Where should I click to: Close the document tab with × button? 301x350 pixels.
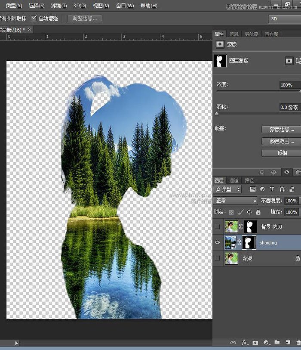(29, 29)
